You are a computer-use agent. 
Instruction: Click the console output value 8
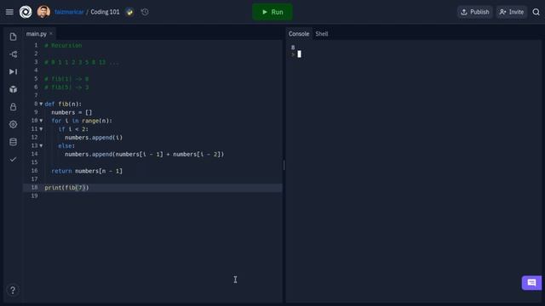(293, 48)
